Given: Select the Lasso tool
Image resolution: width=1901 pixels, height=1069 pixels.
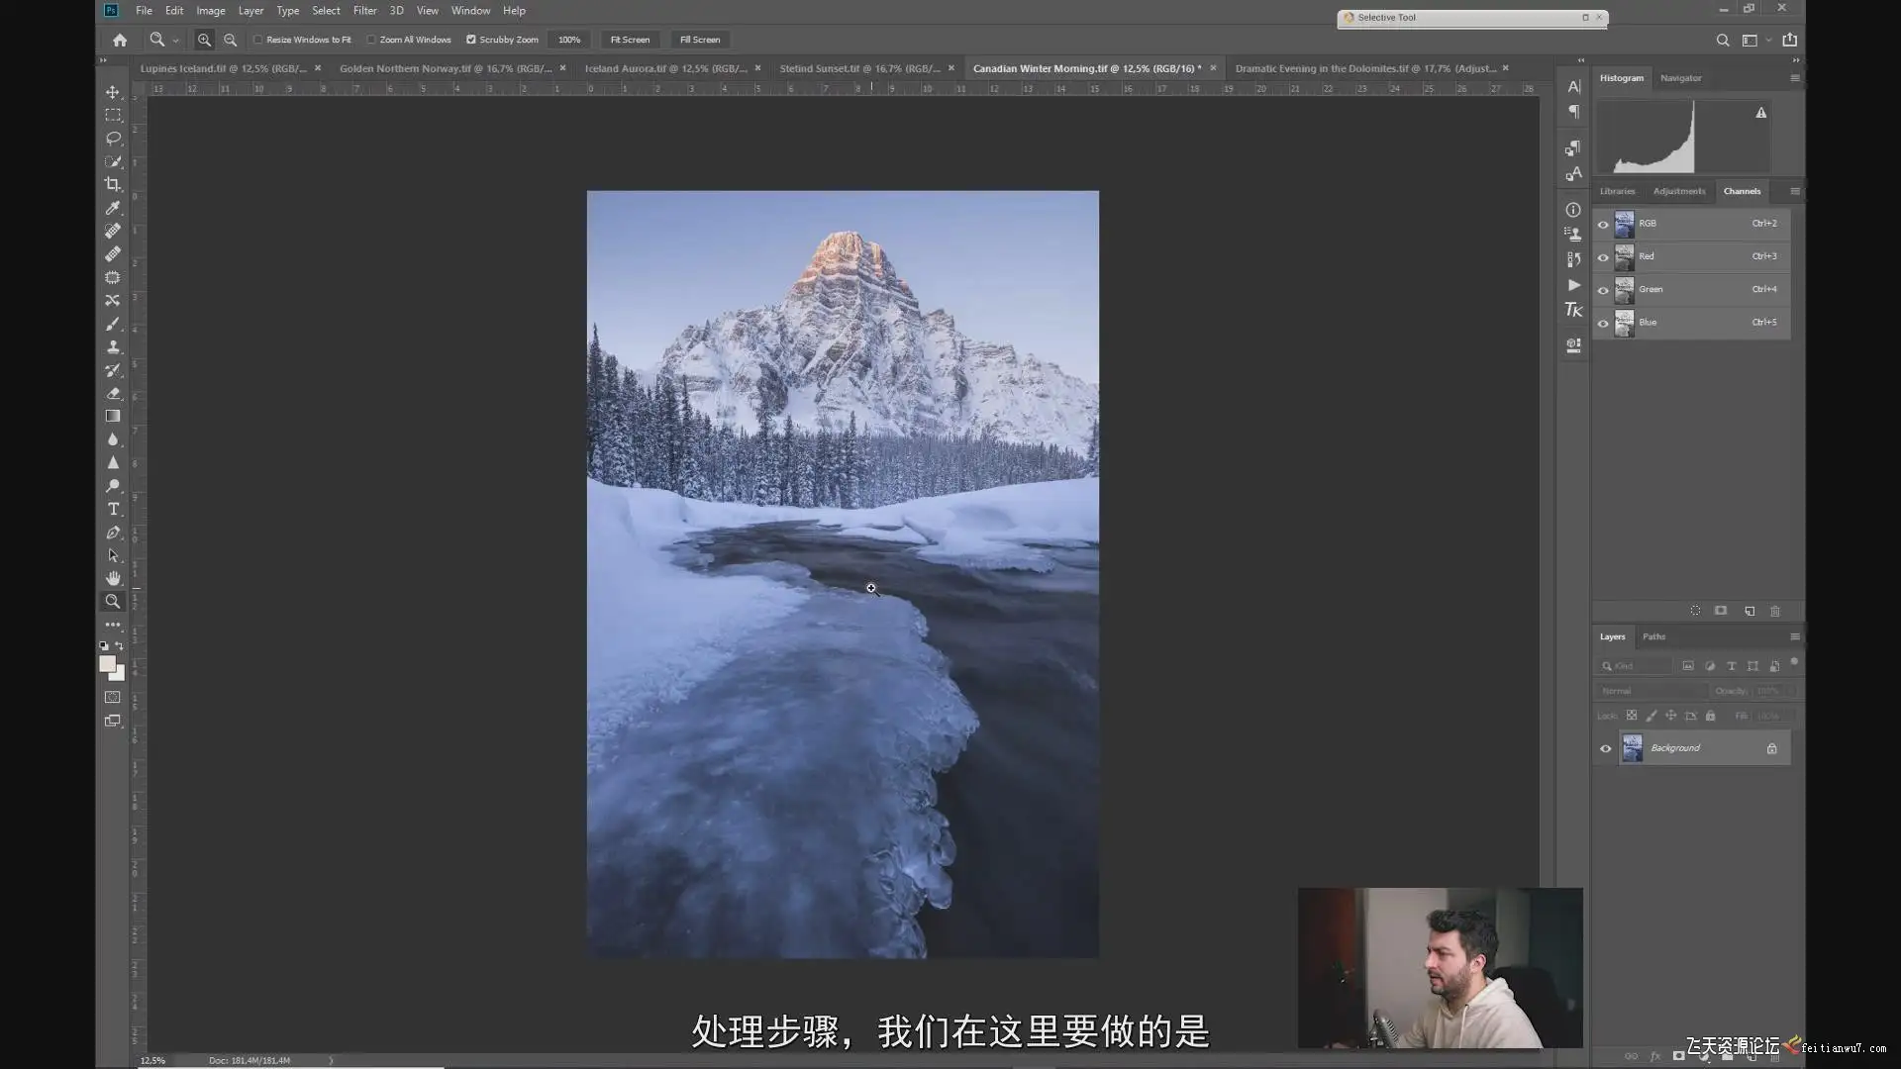Looking at the screenshot, I should click(x=113, y=138).
